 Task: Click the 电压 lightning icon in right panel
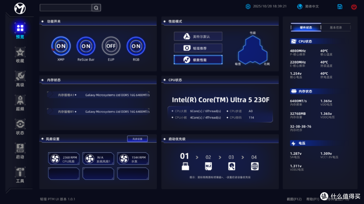tap(294, 143)
